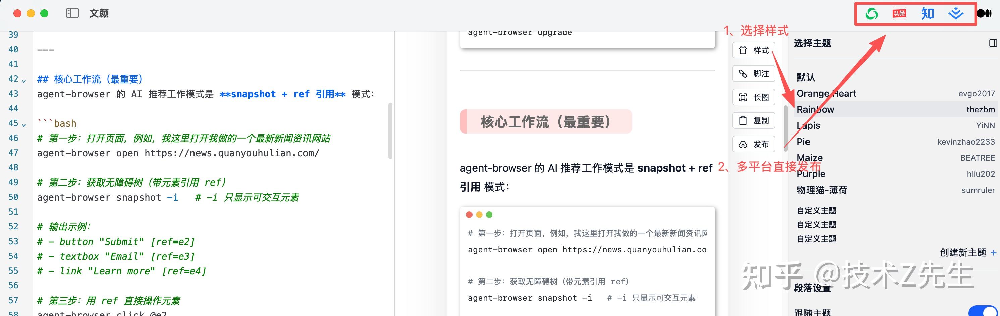Image resolution: width=1000 pixels, height=316 pixels.
Task: Copy formatted content with 复制 tool
Action: point(754,120)
